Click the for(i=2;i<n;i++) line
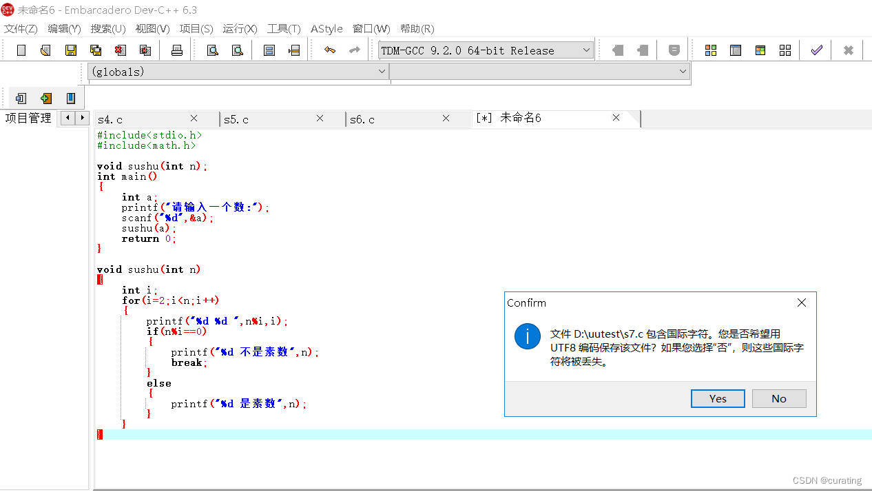The height and width of the screenshot is (492, 872). point(171,300)
